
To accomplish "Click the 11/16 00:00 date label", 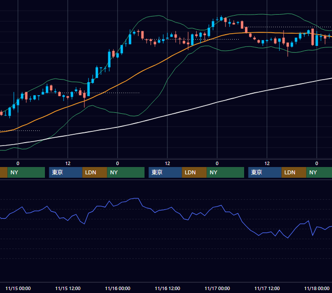I will [x=118, y=288].
